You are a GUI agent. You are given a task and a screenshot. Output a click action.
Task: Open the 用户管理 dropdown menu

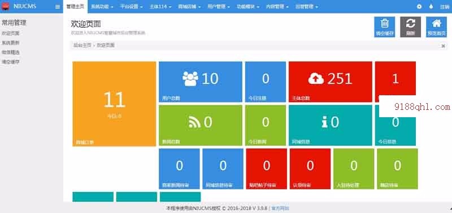(219, 7)
